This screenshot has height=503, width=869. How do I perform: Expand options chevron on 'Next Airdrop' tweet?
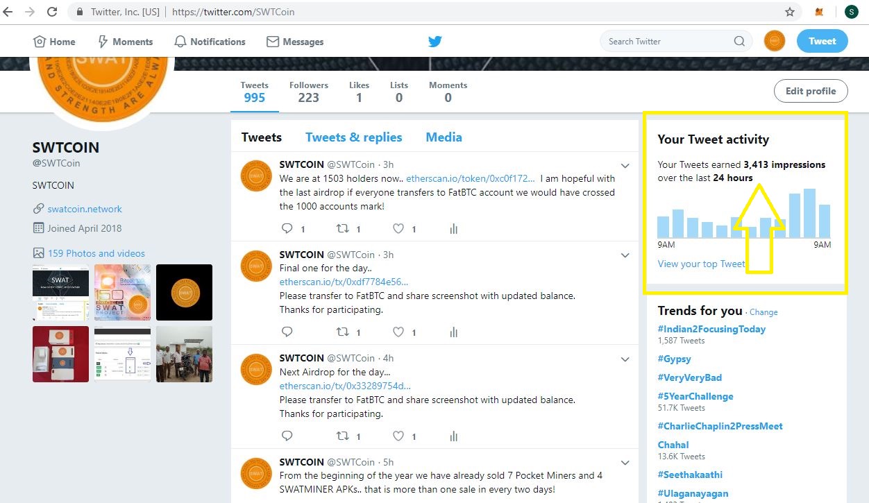(625, 359)
